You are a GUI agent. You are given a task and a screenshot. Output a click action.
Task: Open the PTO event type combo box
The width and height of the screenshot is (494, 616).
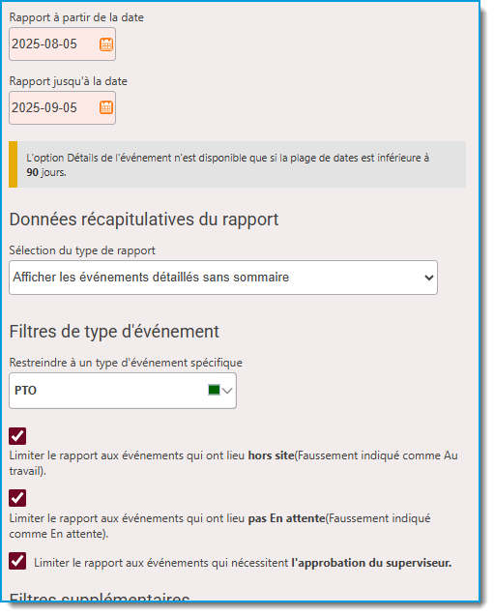[123, 392]
